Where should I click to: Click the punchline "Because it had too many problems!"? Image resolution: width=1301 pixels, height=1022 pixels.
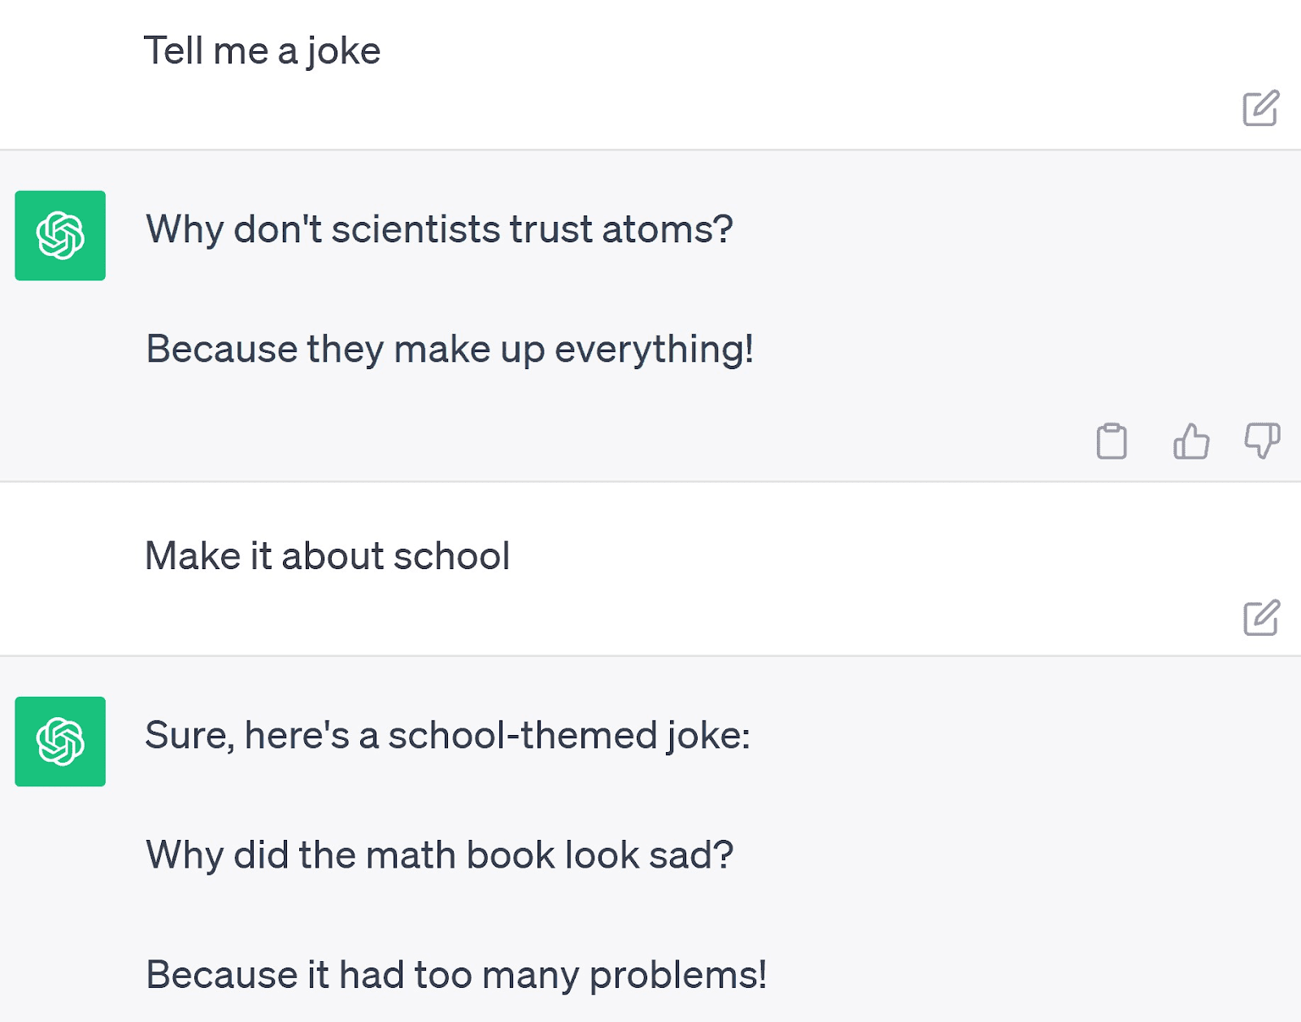point(456,975)
